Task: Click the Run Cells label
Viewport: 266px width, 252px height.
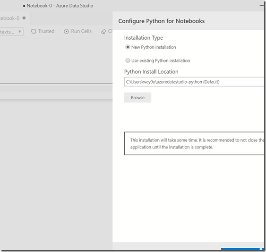Action: coord(81,31)
